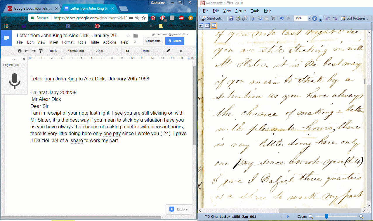Click Save icon in Picture Manager
Viewport: 373px width, 221px height.
[x=231, y=18]
